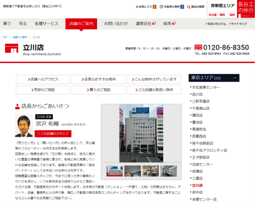The image size is (255, 202).
Task: Open the 各種サービス menu
Action: click(47, 24)
